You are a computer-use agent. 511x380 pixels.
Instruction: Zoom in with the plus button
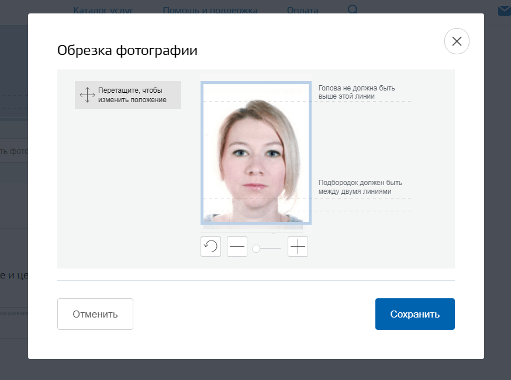pyautogui.click(x=298, y=246)
